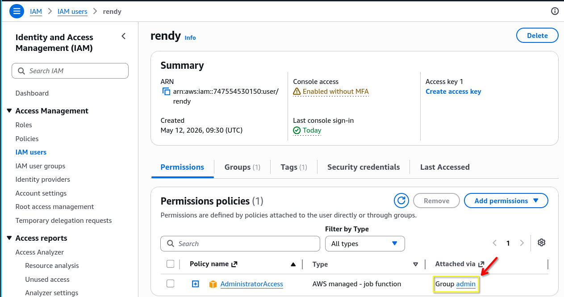Sort by Type column arrow
The width and height of the screenshot is (564, 297).
(x=416, y=264)
